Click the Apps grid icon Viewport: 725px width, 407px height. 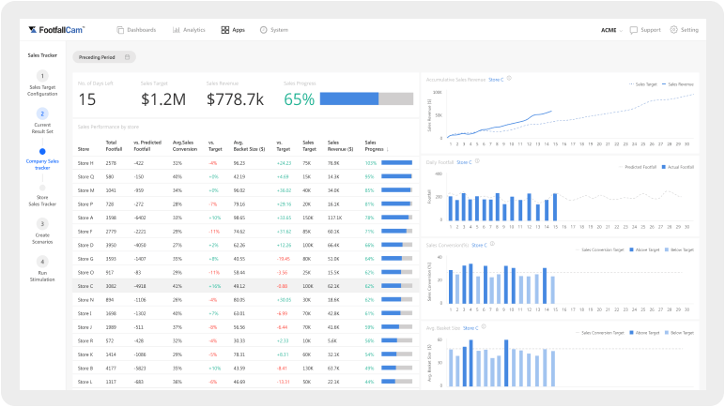click(x=225, y=30)
